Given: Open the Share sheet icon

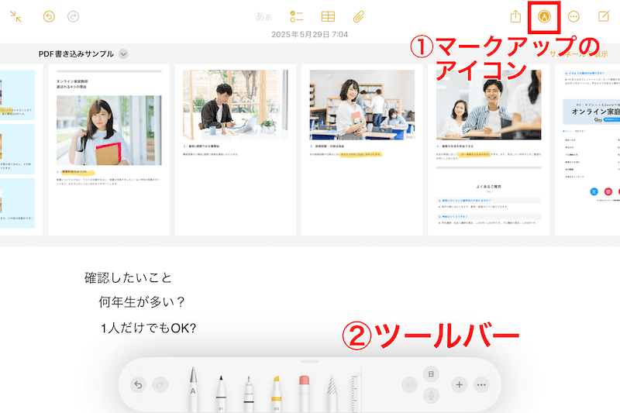Looking at the screenshot, I should click(516, 16).
